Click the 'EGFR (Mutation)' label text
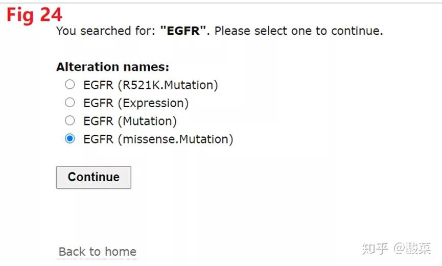Screen dimensions: 442x266 (130, 121)
